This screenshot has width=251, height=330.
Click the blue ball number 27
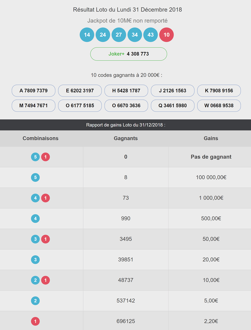[x=119, y=35]
